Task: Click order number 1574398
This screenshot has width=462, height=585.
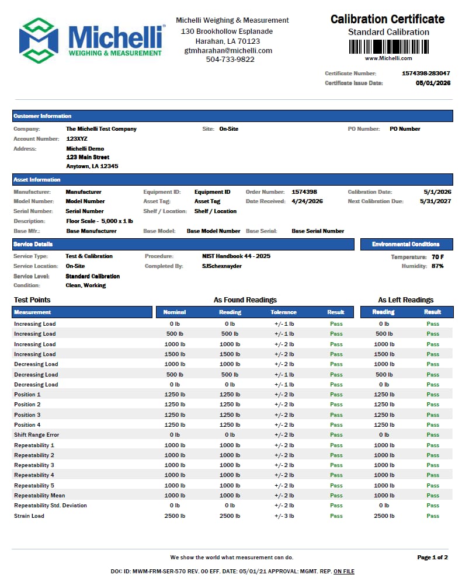Action: 304,191
